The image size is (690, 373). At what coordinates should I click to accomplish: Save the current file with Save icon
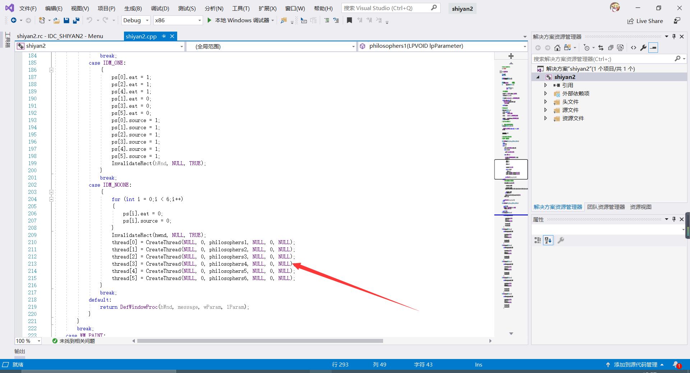coord(66,20)
